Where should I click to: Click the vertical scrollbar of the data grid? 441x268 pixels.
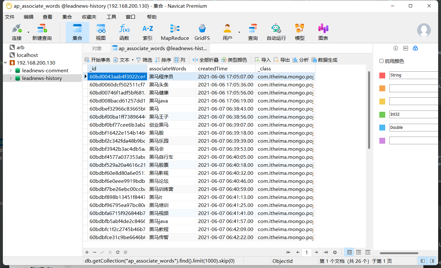coord(369,110)
